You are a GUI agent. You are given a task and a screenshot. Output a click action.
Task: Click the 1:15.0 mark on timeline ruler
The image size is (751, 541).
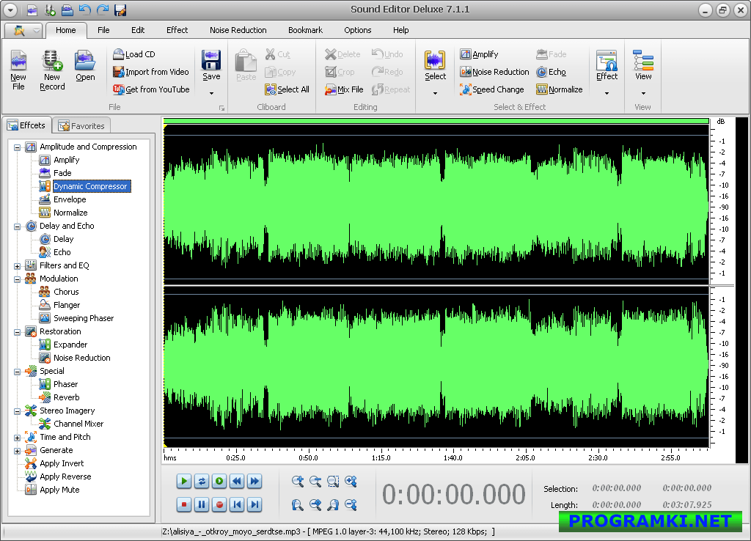point(381,457)
